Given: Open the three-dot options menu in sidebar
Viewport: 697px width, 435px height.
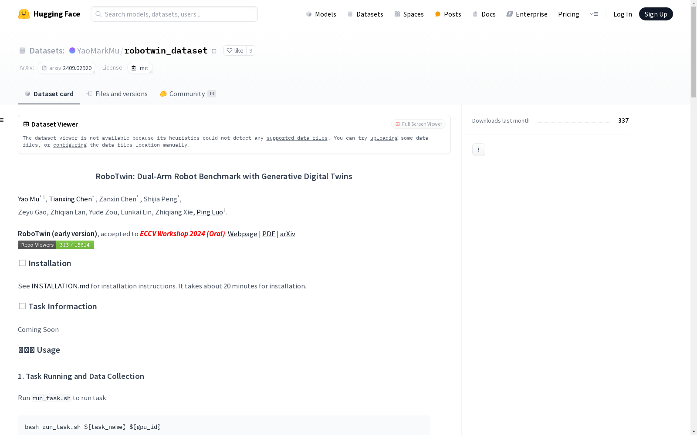Looking at the screenshot, I should 479,150.
